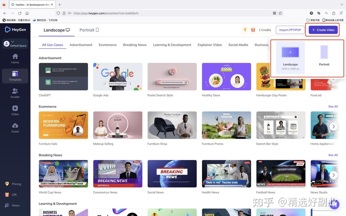Show next Breaking News templates with the arrow

[334, 175]
